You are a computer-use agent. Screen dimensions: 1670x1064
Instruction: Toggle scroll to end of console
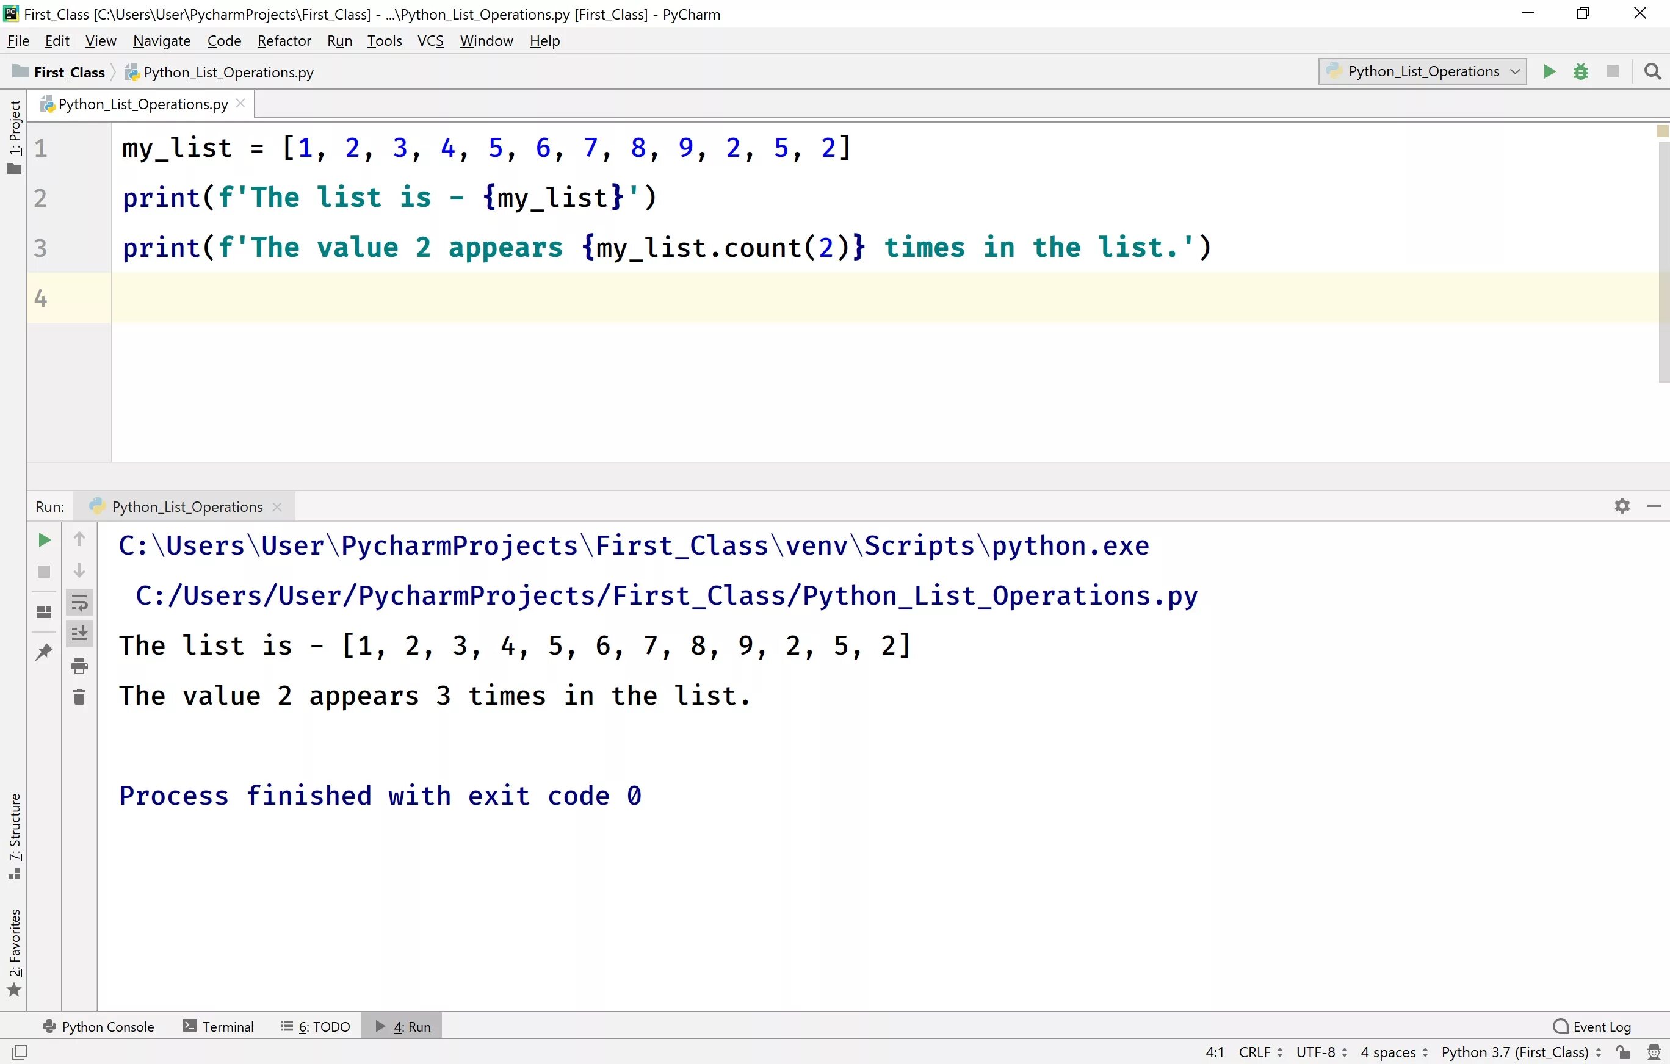(x=79, y=633)
